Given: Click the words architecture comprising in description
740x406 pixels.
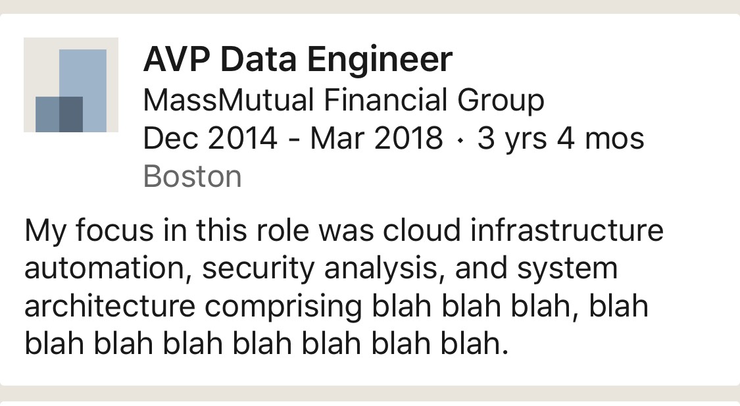Looking at the screenshot, I should (x=193, y=306).
